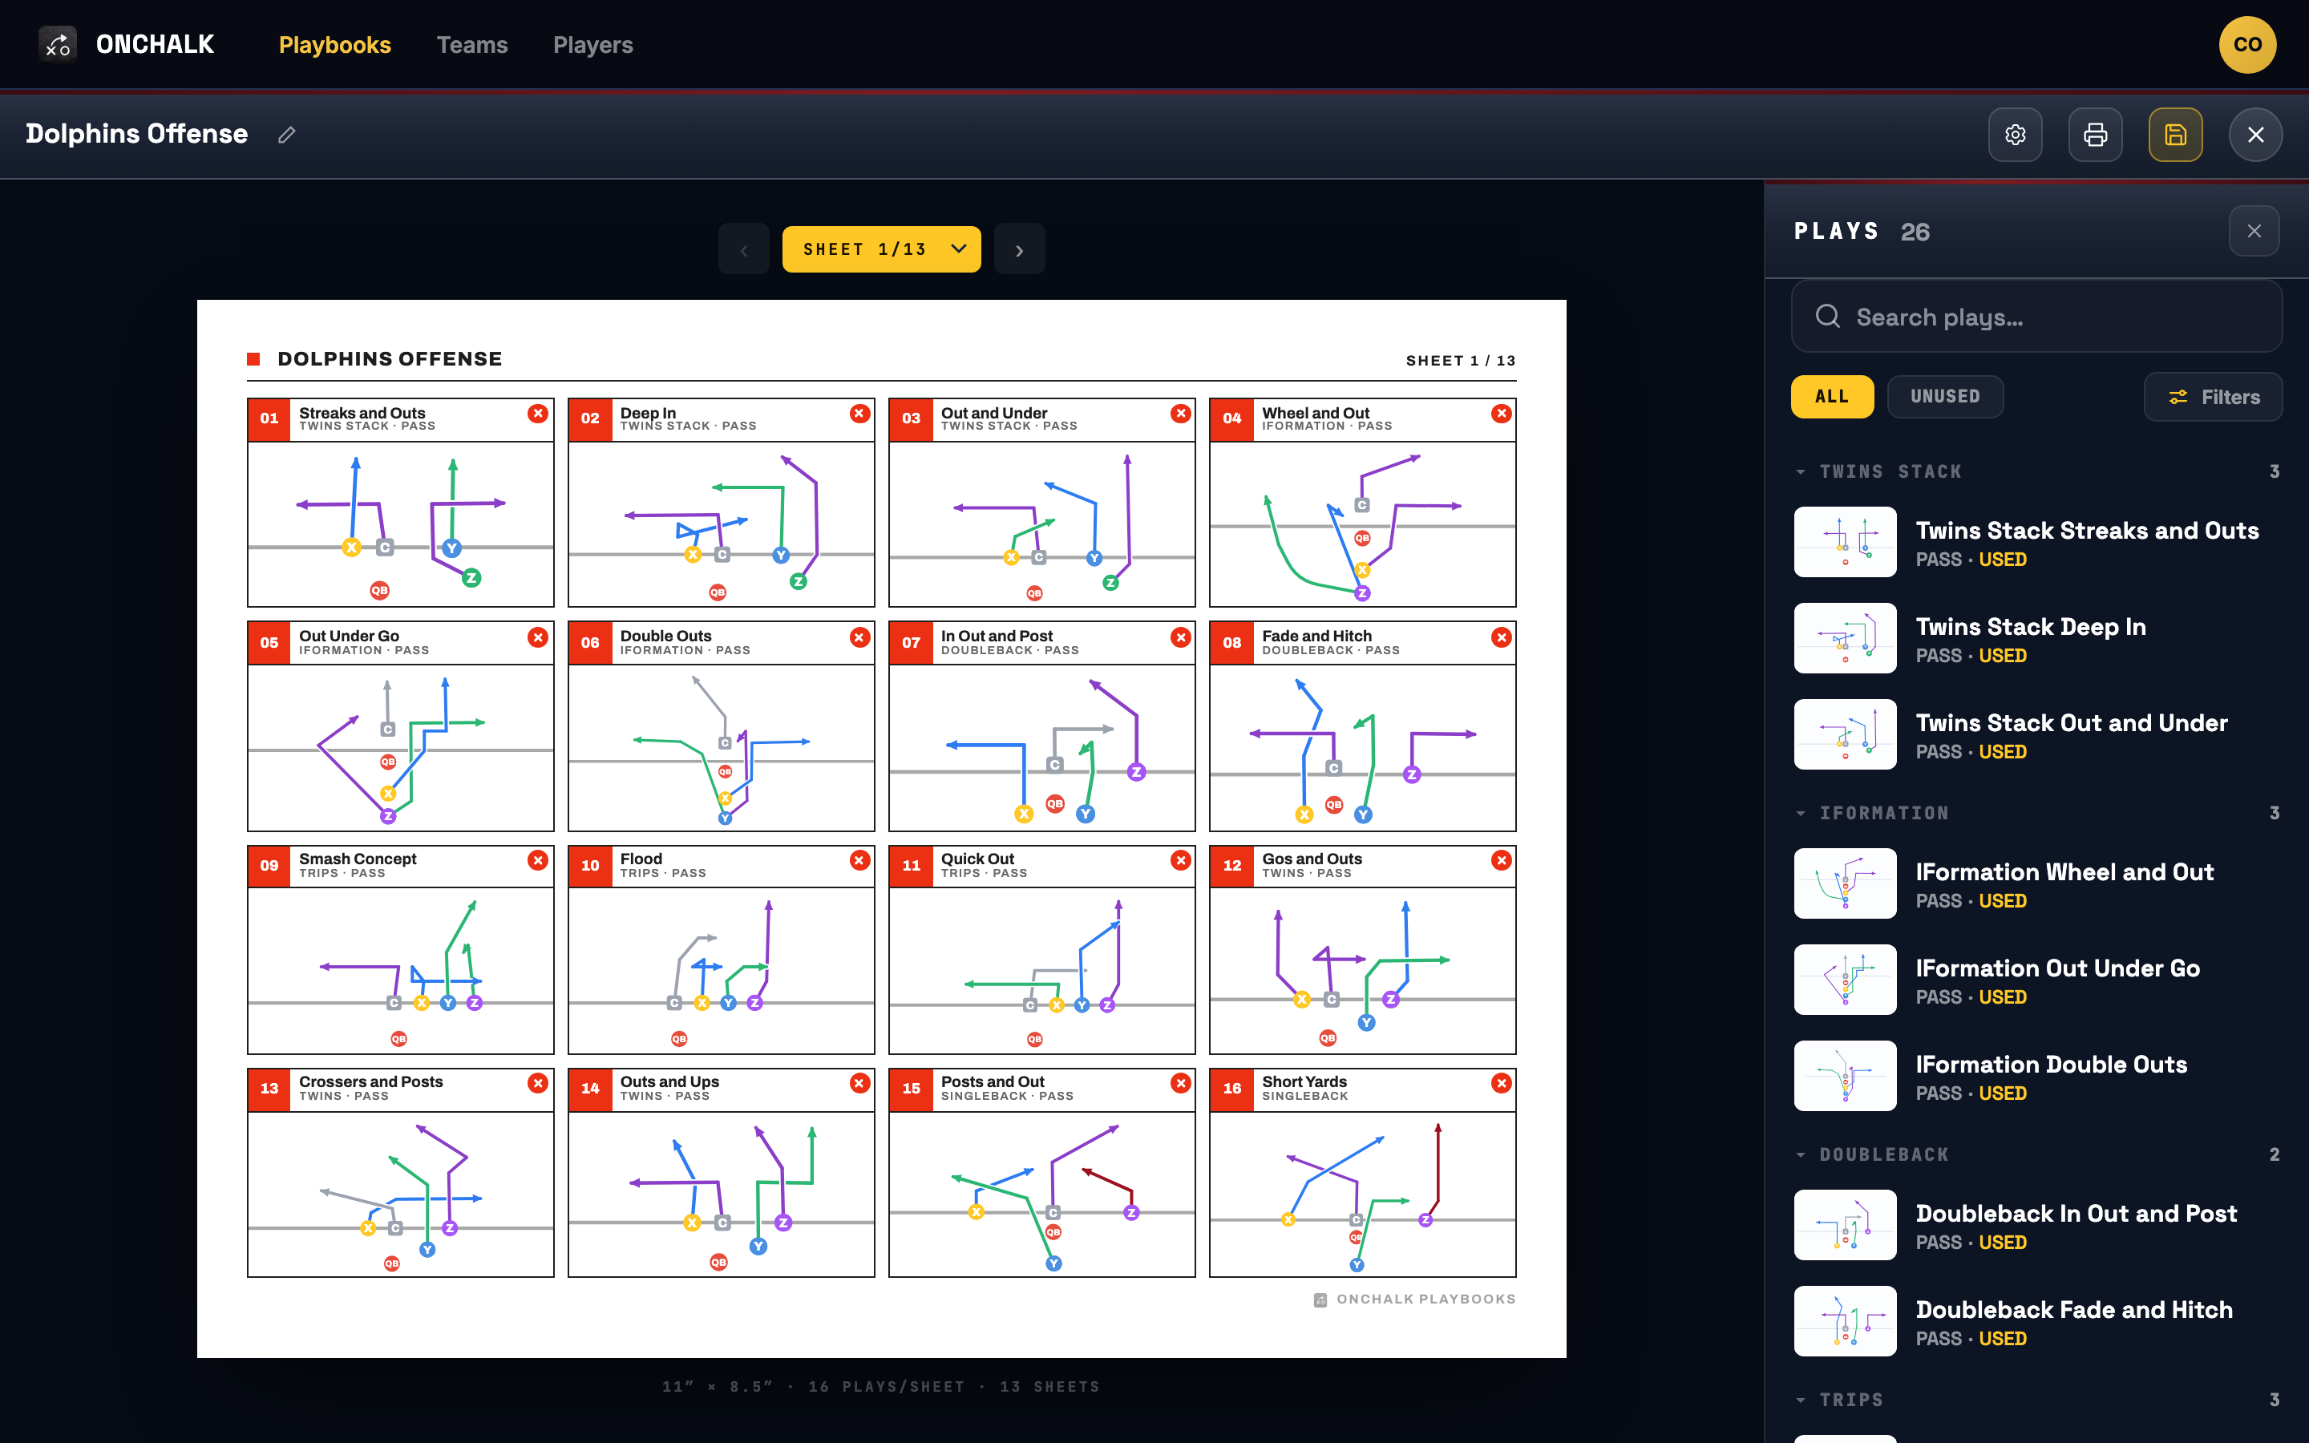Select Twins Stack Streaks and Outs play

pyautogui.click(x=2036, y=542)
